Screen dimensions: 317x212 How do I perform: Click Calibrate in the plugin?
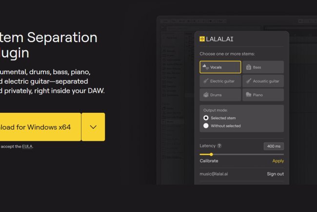[x=209, y=161]
